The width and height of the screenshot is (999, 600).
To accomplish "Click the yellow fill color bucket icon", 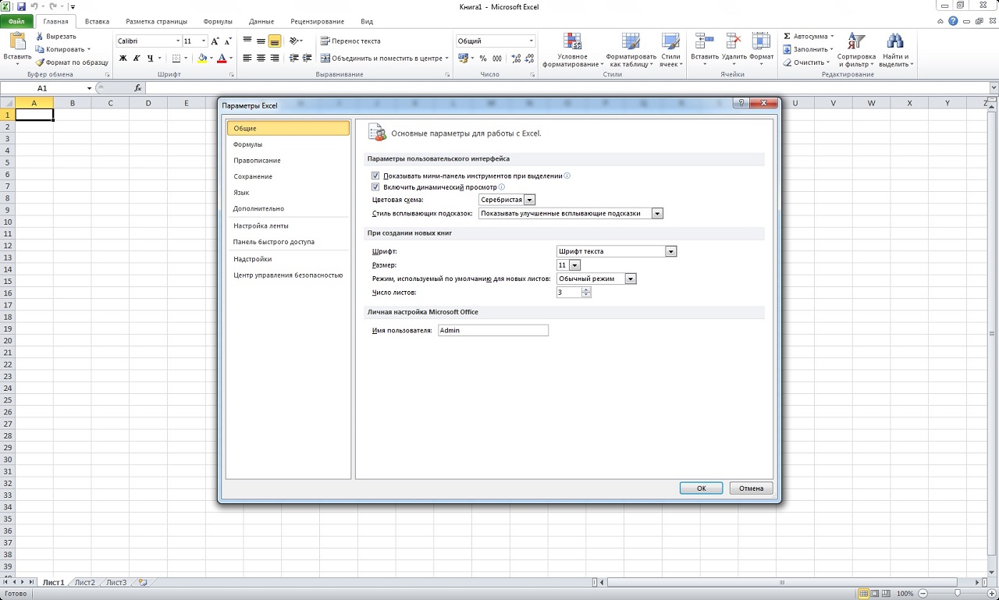I will (x=202, y=59).
